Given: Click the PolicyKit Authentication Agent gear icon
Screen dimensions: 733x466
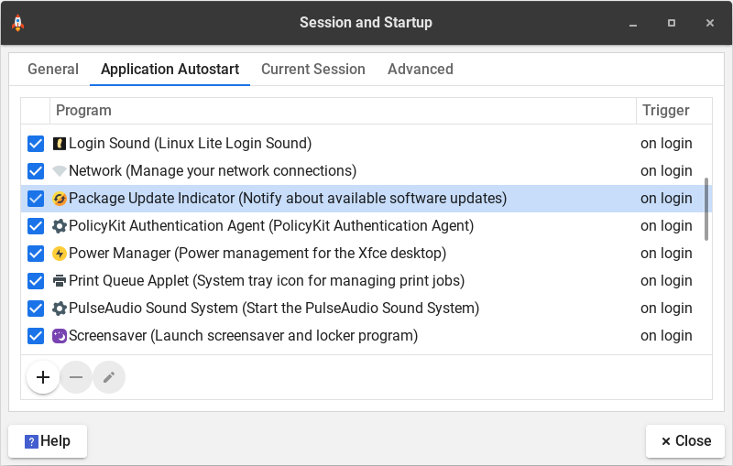Looking at the screenshot, I should (60, 226).
